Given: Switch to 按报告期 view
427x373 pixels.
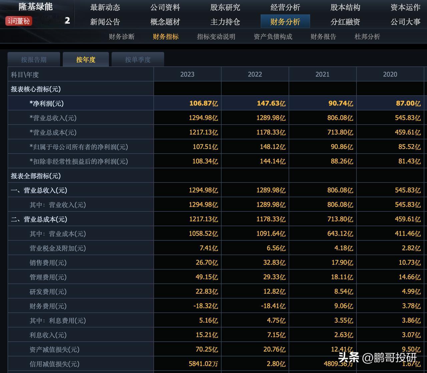Looking at the screenshot, I should point(34,59).
